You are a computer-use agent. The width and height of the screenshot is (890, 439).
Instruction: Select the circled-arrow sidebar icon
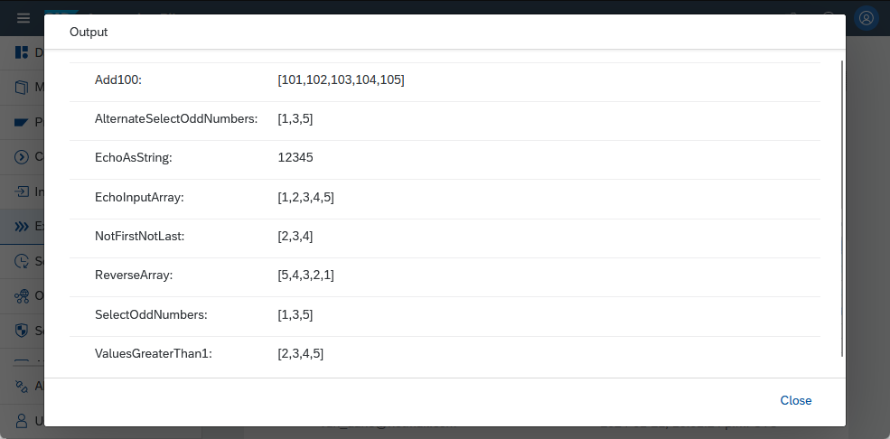pos(22,157)
